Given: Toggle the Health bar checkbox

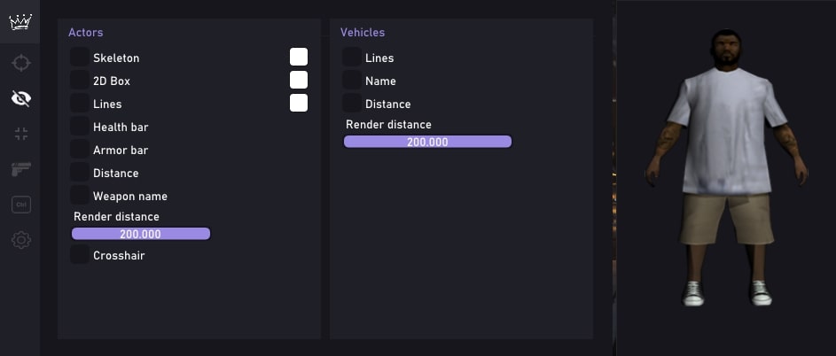Looking at the screenshot, I should (x=80, y=127).
